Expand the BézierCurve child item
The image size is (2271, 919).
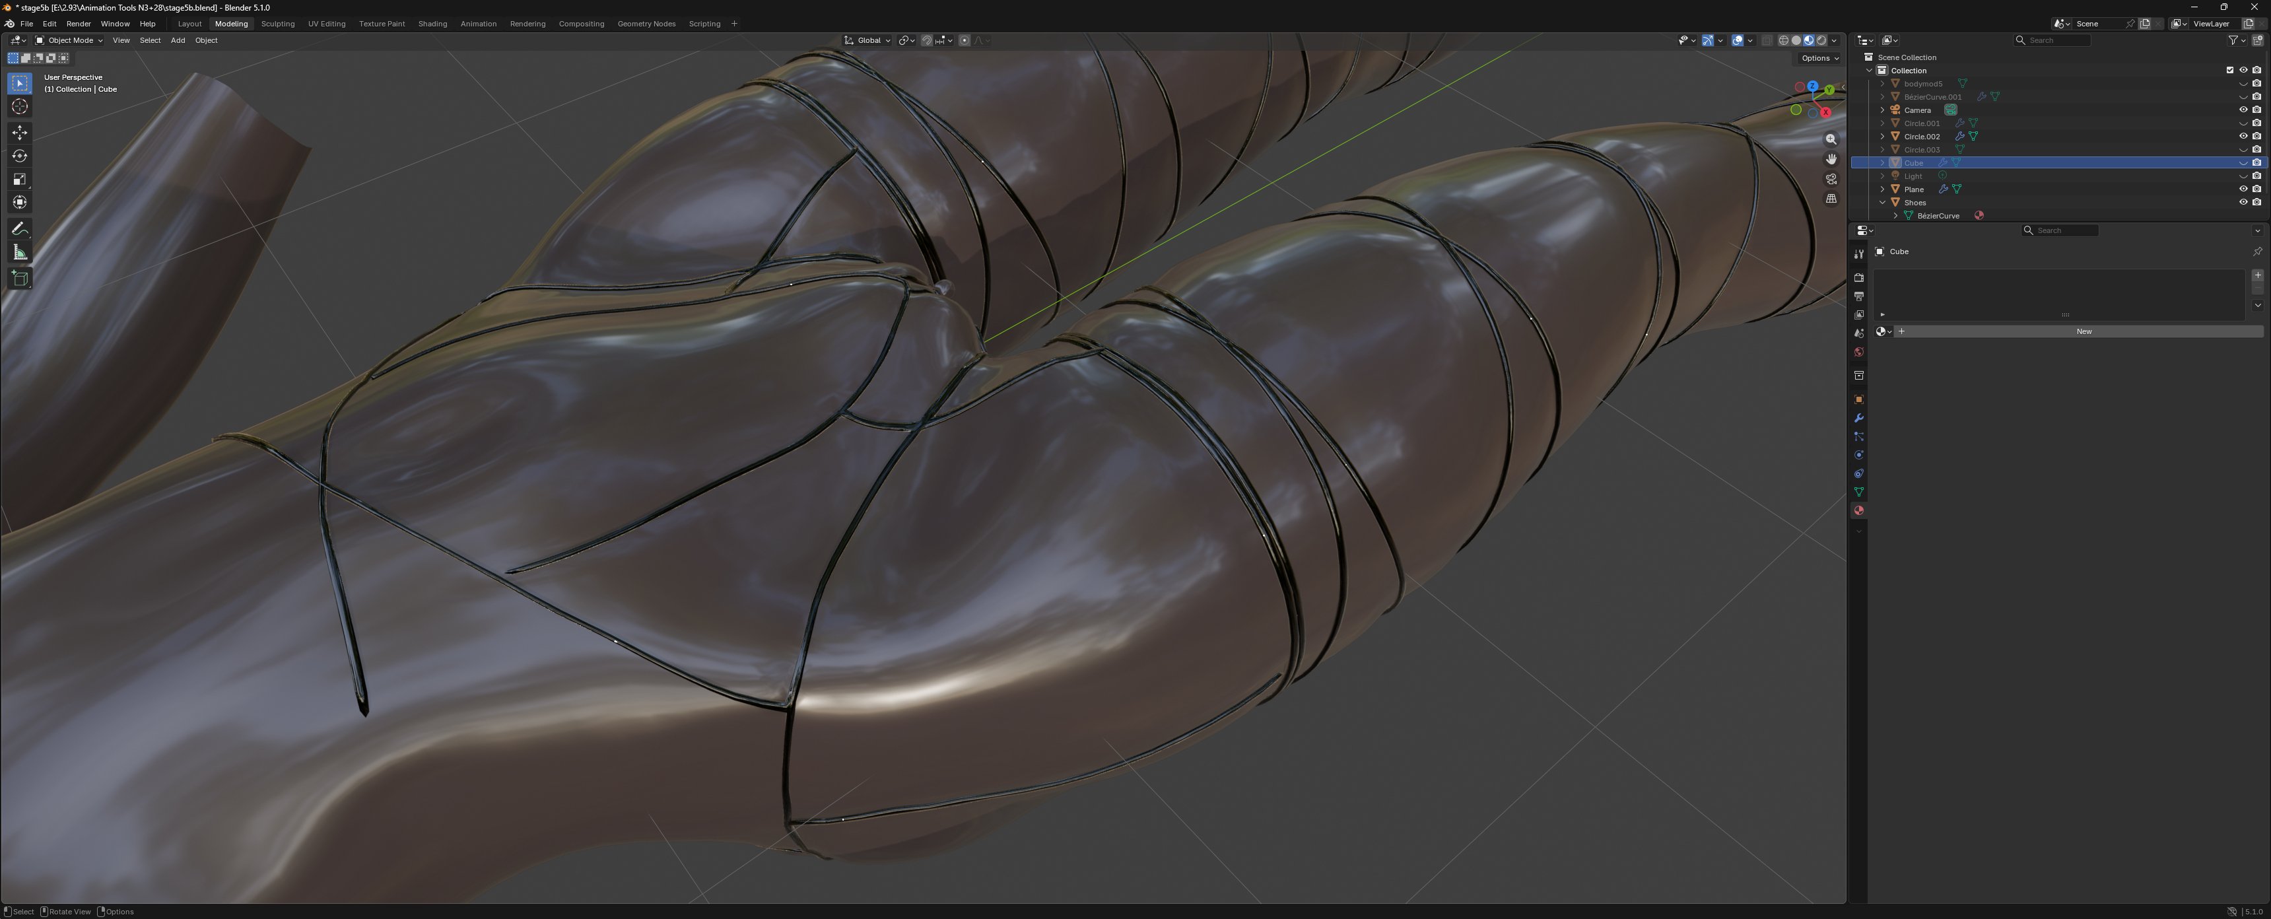pos(1895,216)
